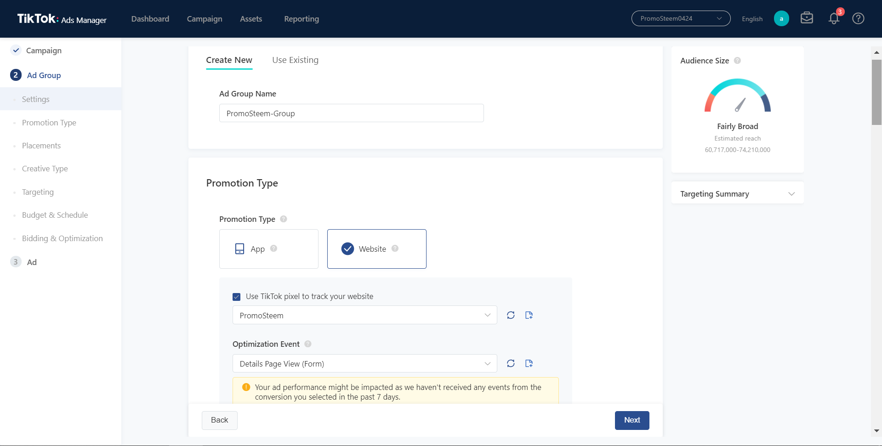Image resolution: width=882 pixels, height=446 pixels.
Task: Jump to Bidding & Optimization section
Action: click(63, 238)
